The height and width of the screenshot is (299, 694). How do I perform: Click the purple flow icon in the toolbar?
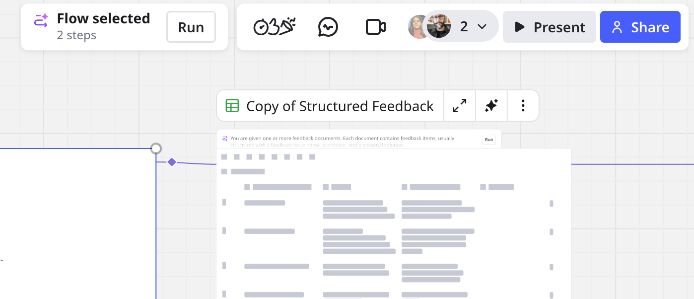click(41, 21)
